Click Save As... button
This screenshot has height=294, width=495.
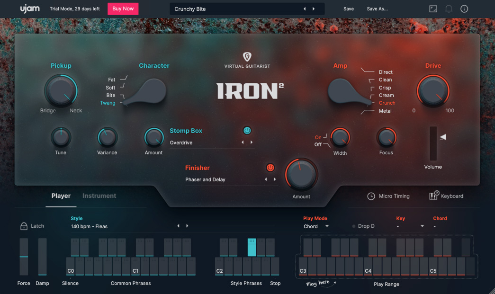pyautogui.click(x=377, y=9)
